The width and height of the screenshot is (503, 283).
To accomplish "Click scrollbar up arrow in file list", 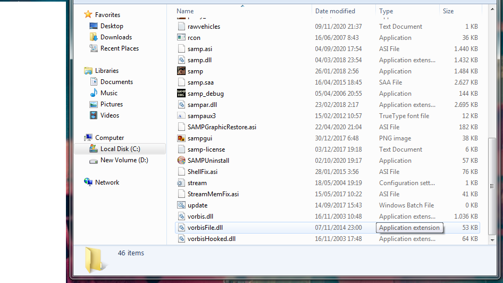I will point(492,9).
